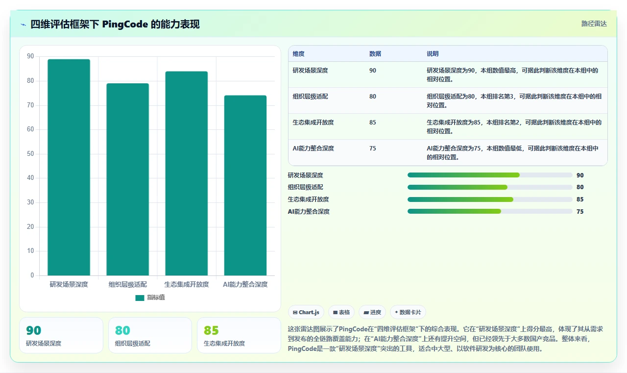Screen dimensions: 627x373
Task: Select the 生态集成开放度 table row cell
Action: point(313,123)
